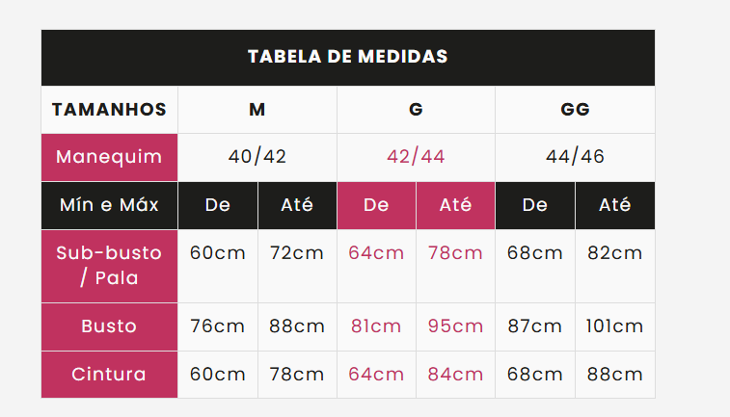Select size G column header

(416, 110)
